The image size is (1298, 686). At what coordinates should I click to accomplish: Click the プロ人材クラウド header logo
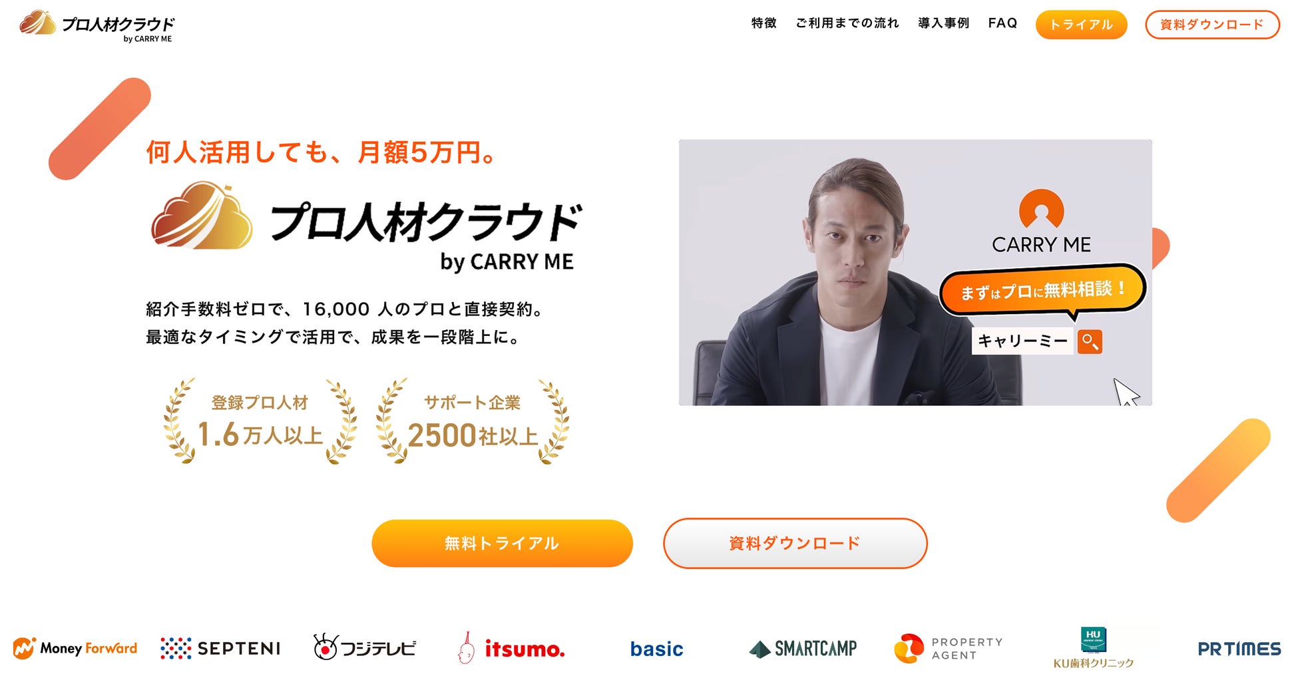pyautogui.click(x=97, y=27)
